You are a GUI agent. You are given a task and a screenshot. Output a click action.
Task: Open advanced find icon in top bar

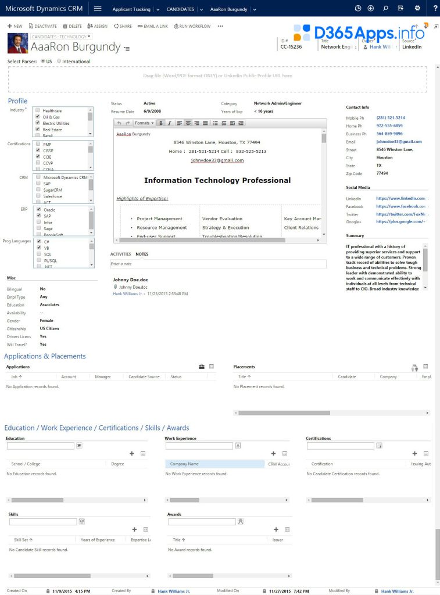point(400,8)
